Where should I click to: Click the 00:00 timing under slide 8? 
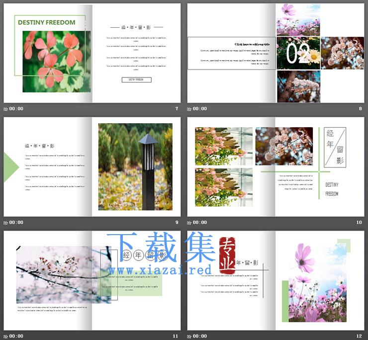click(200, 109)
